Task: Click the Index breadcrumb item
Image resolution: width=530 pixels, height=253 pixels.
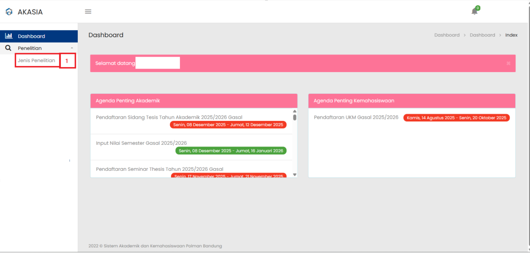Action: tap(511, 35)
